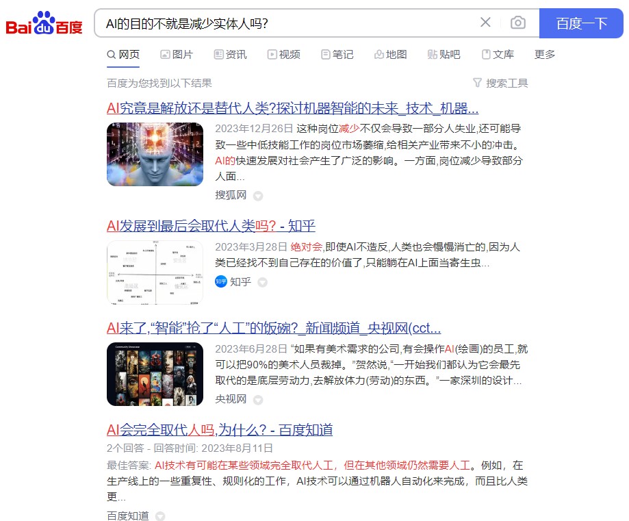Click the 搜狐网 source label
Screen dimensions: 629x521
click(231, 195)
